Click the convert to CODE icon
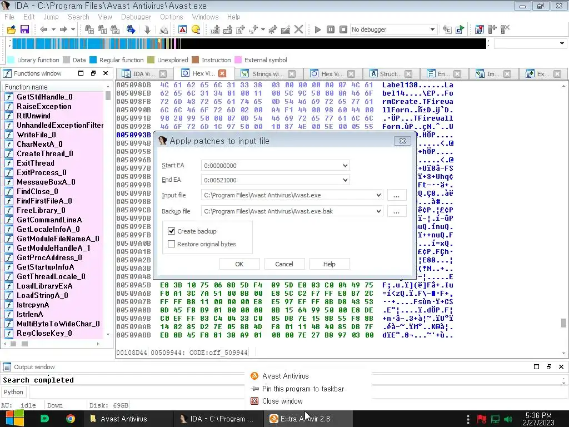The height and width of the screenshot is (427, 569). 215,29
